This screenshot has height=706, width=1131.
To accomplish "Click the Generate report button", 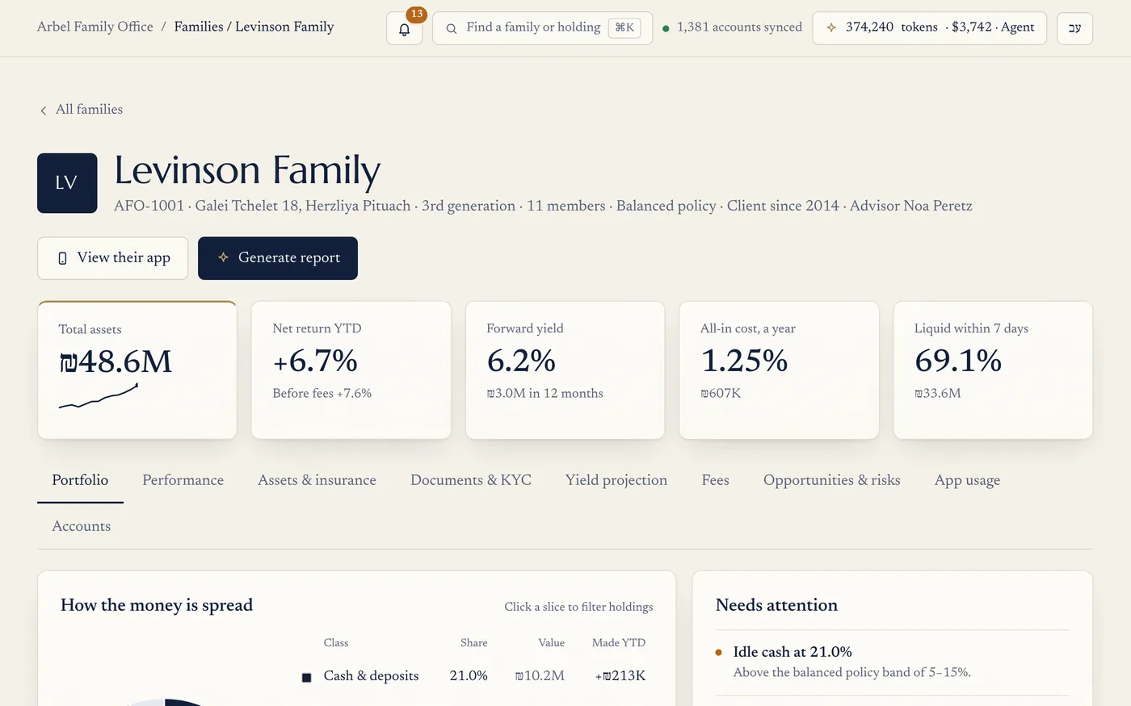I will (x=278, y=258).
